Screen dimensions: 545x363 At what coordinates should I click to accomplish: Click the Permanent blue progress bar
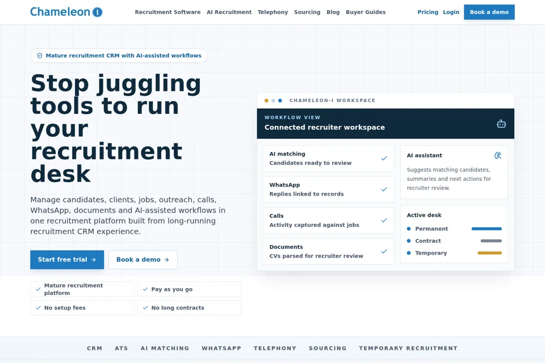click(487, 229)
